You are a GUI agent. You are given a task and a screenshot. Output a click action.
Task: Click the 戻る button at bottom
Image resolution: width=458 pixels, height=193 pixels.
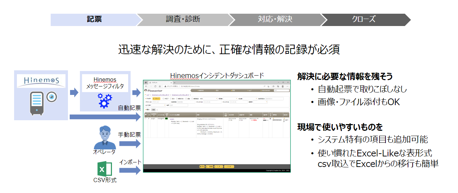pyautogui.click(x=202, y=167)
